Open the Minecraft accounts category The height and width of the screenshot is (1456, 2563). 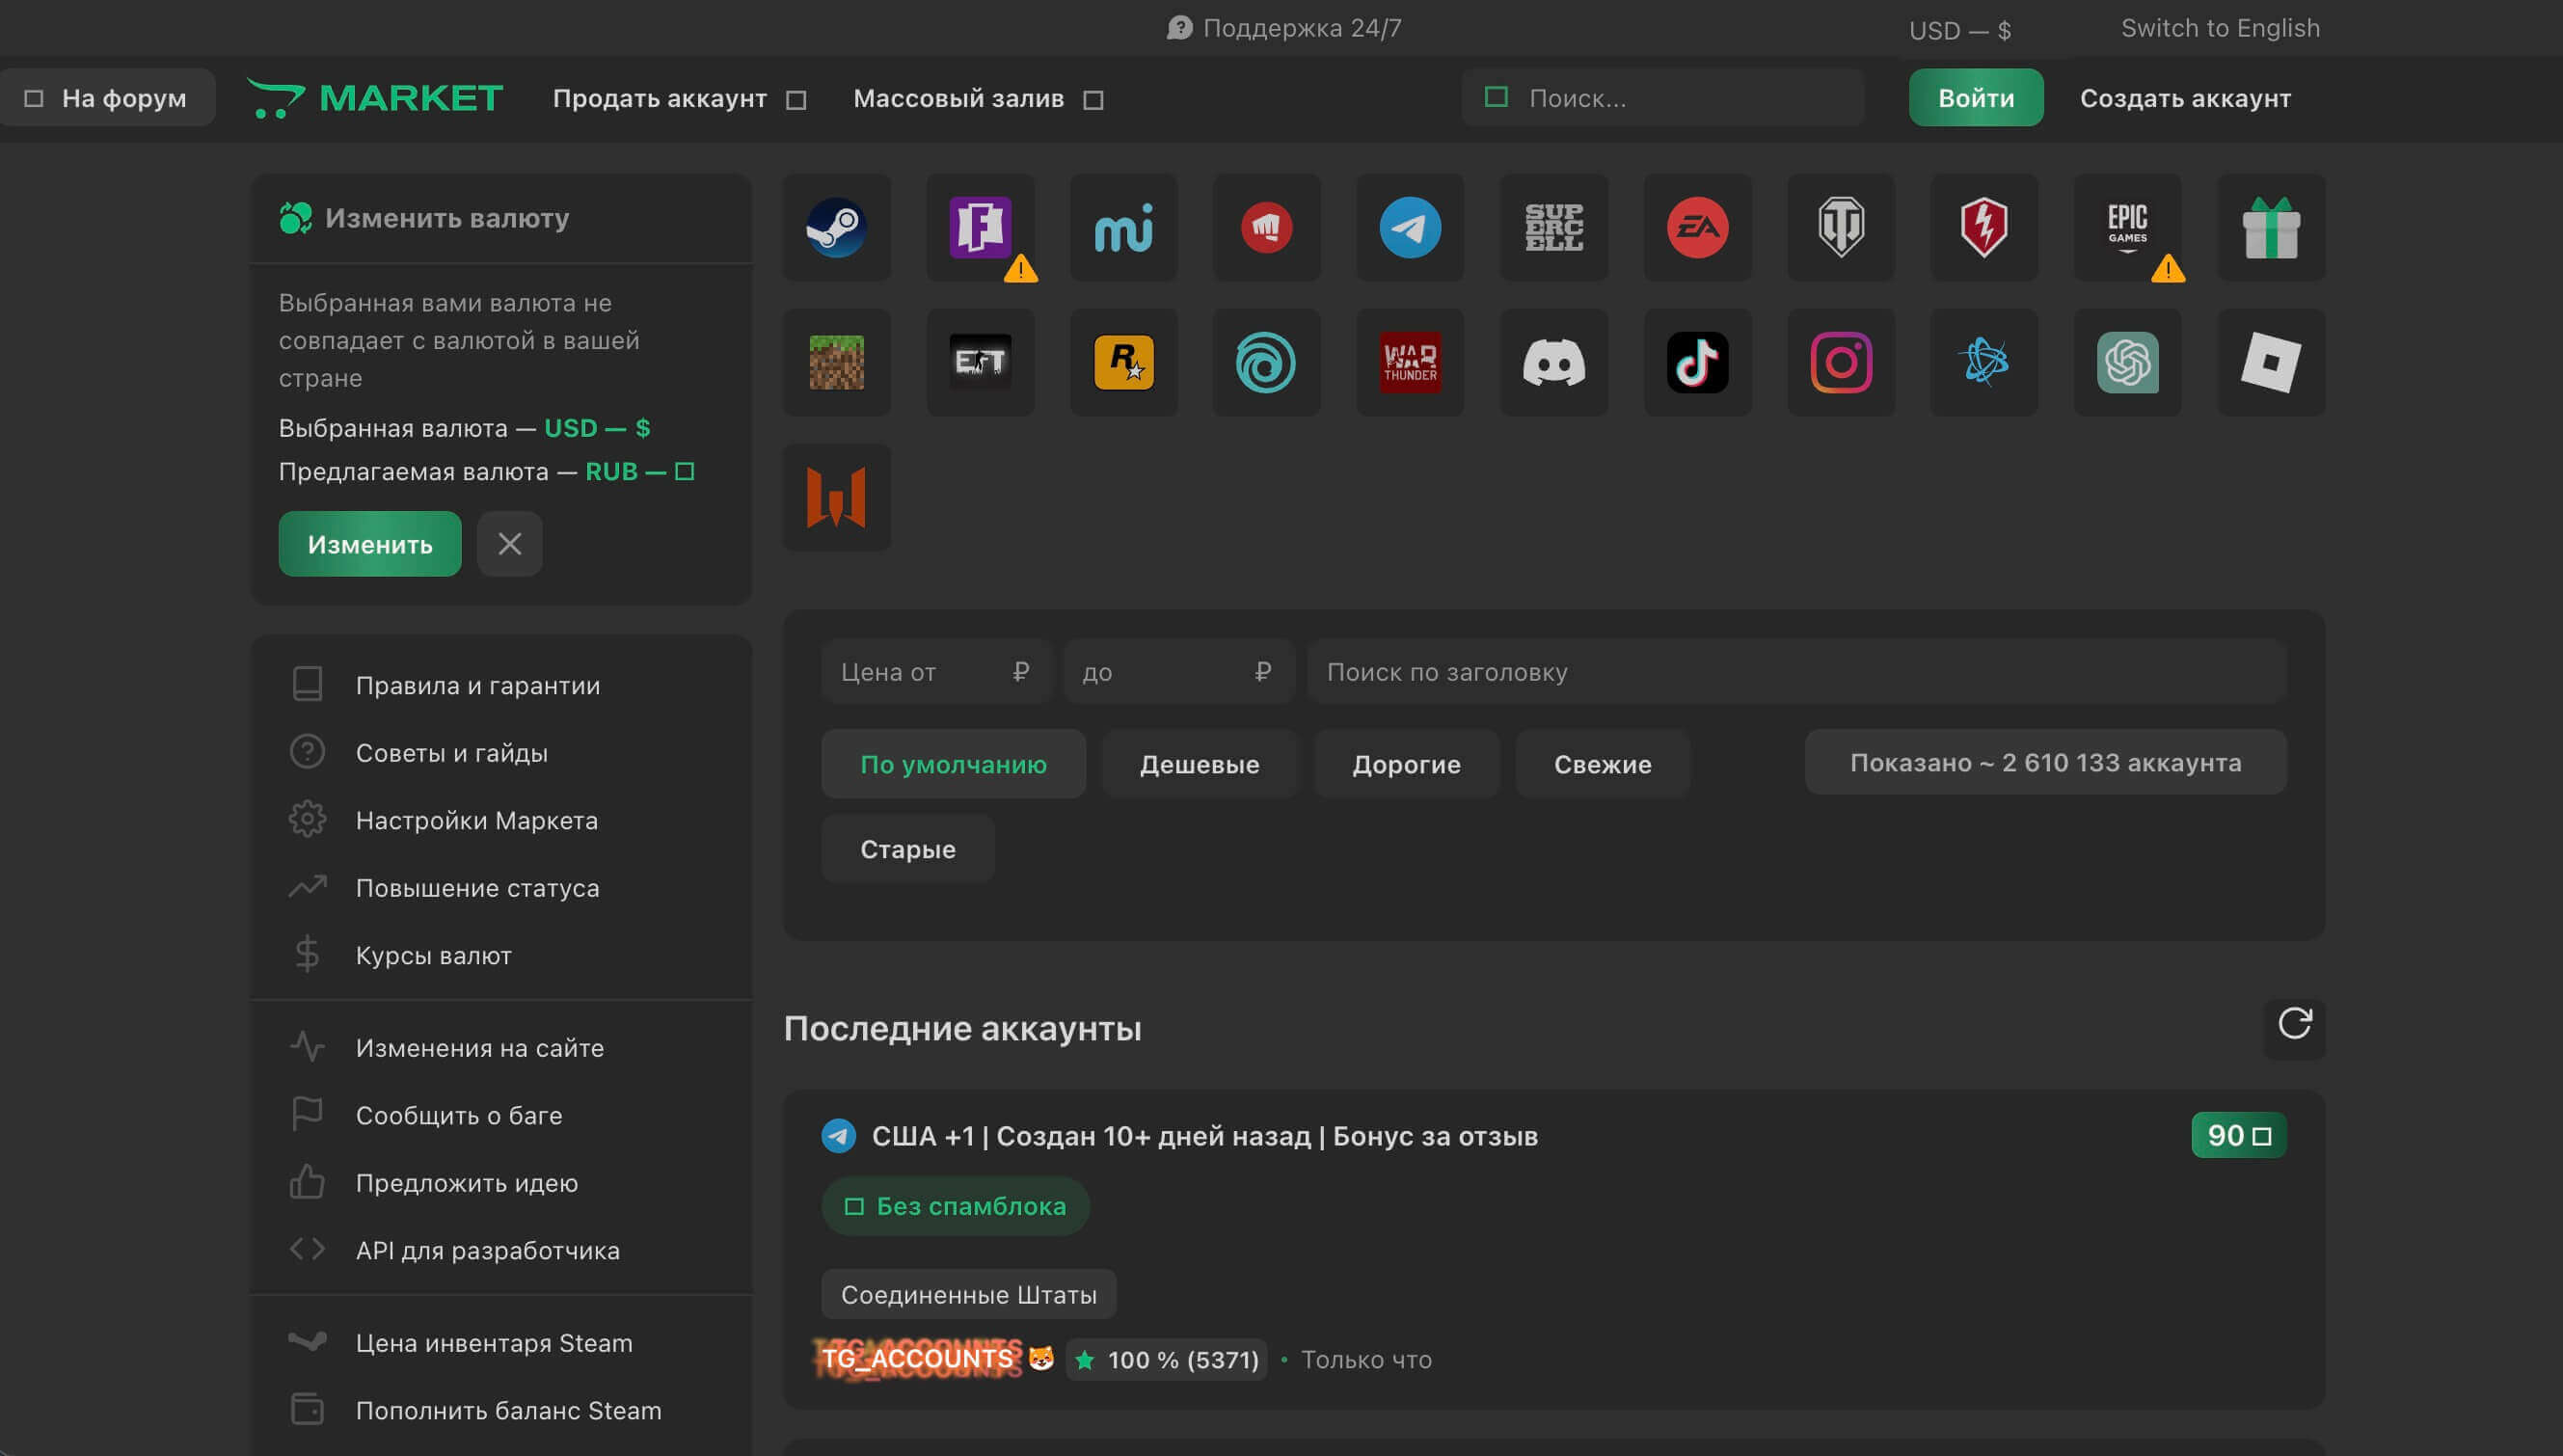coord(836,362)
